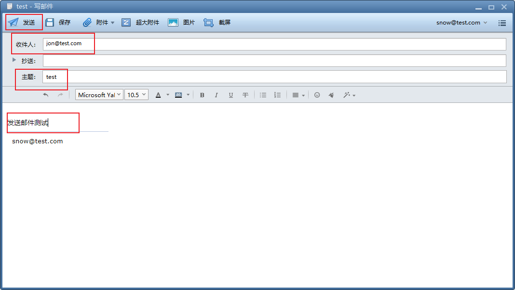Open the list menu icon at top right
The image size is (515, 290).
pos(502,23)
